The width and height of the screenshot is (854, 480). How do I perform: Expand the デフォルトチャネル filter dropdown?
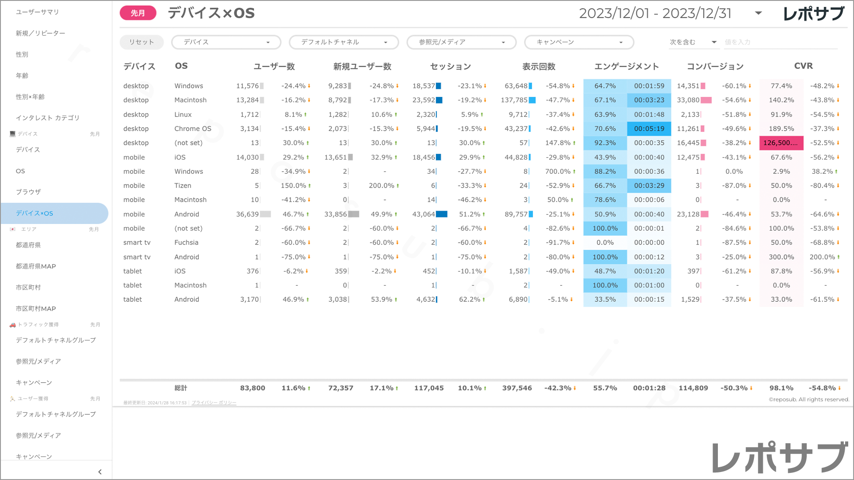click(x=344, y=42)
